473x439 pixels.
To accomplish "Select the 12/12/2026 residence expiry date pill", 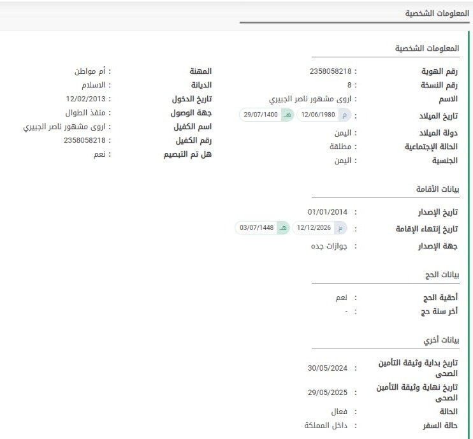I will tap(314, 227).
